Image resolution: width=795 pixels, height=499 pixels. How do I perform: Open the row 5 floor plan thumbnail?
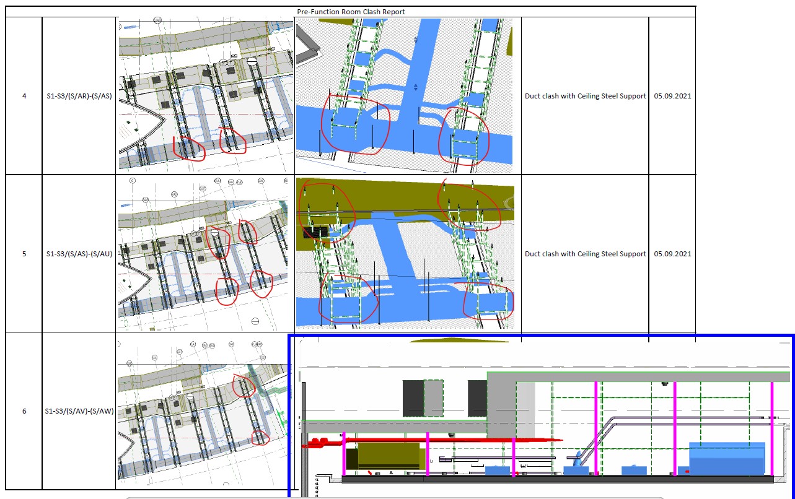click(x=204, y=253)
